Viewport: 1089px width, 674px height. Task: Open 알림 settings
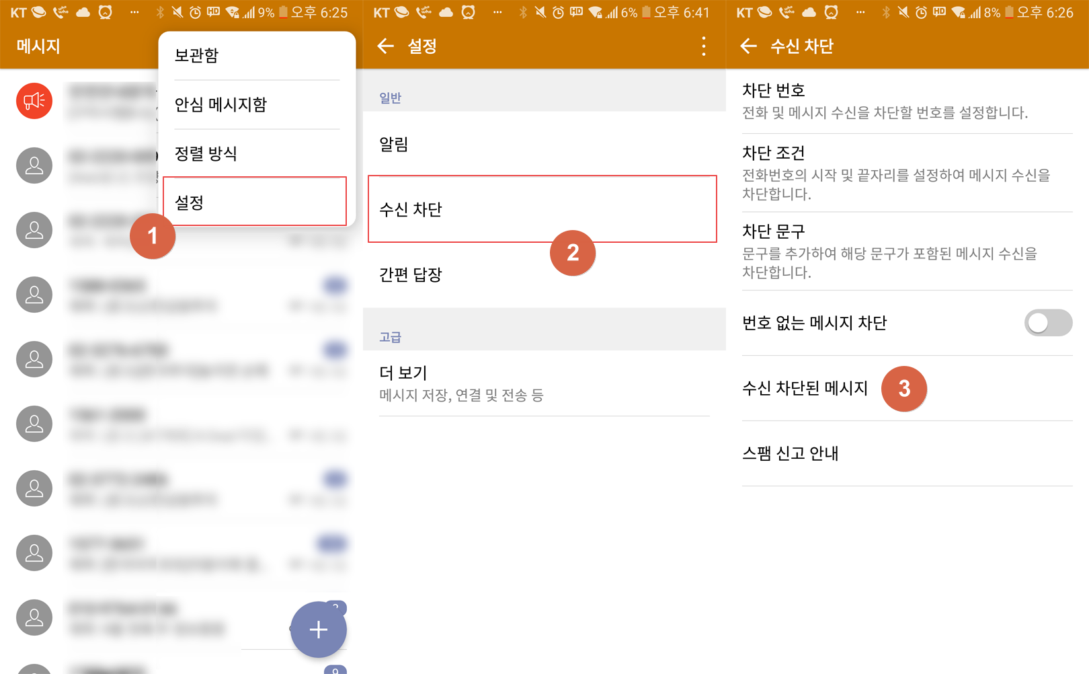[x=544, y=144]
